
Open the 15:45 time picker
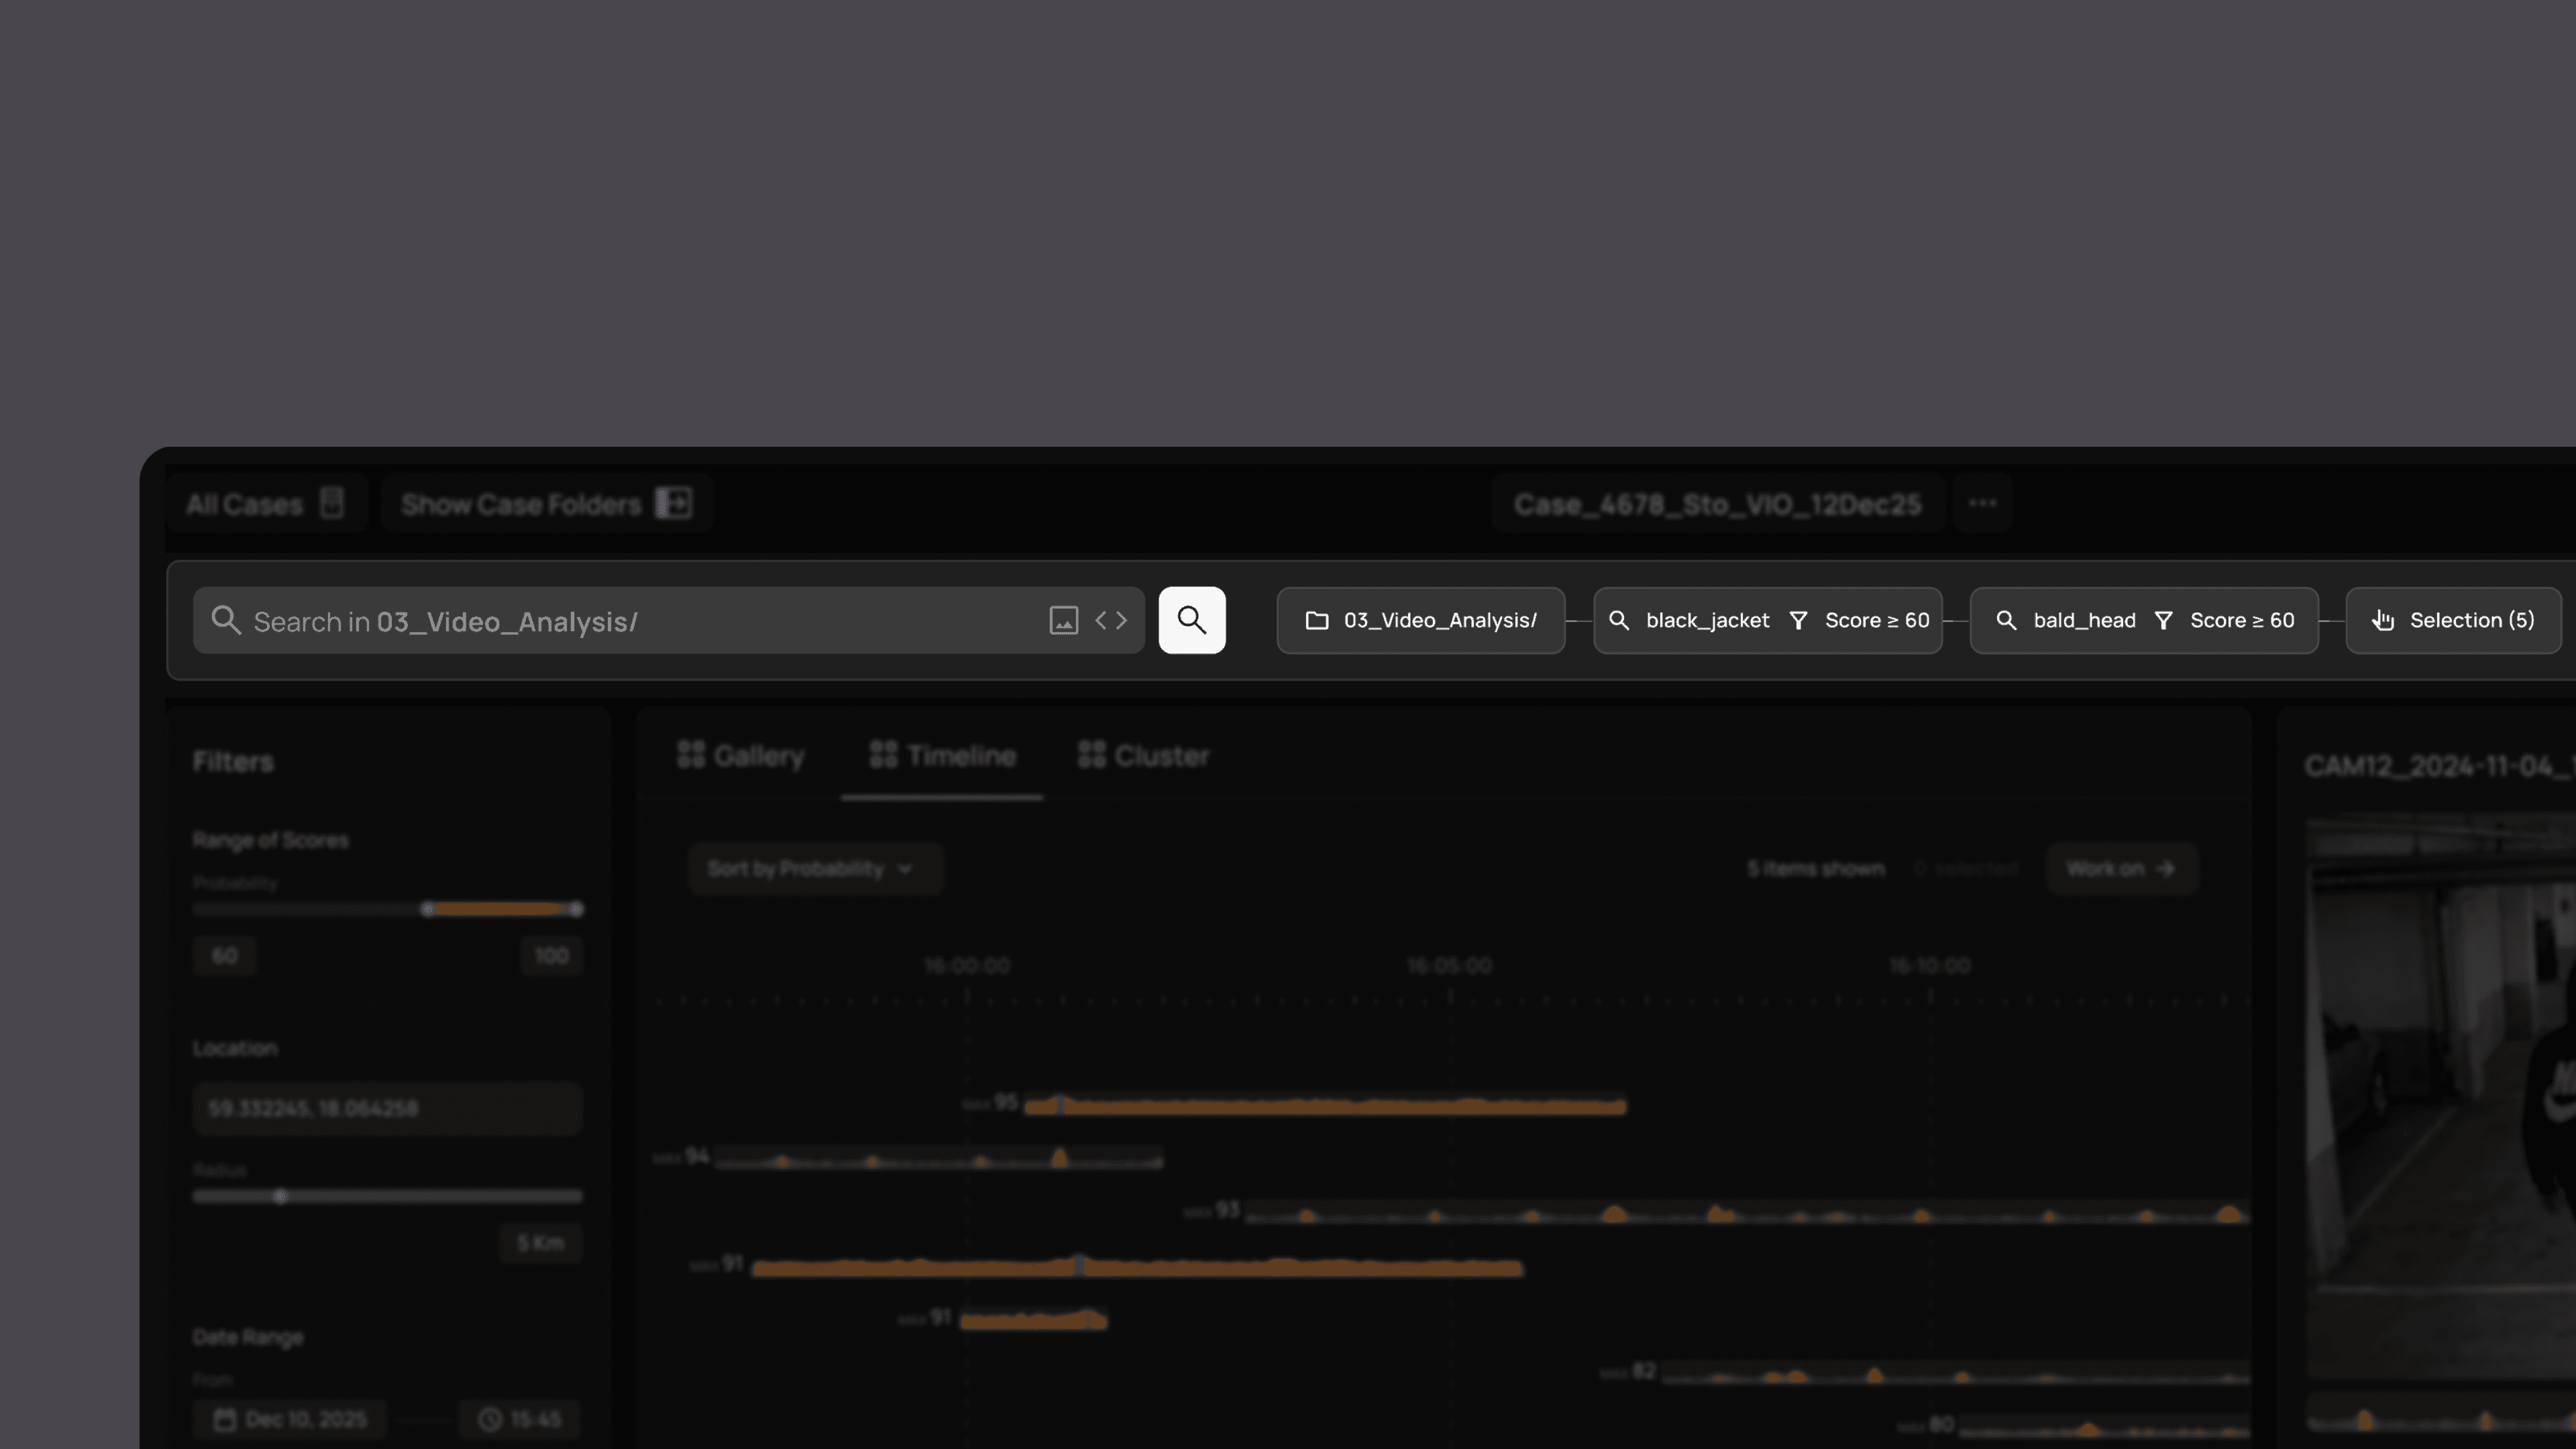pos(519,1418)
